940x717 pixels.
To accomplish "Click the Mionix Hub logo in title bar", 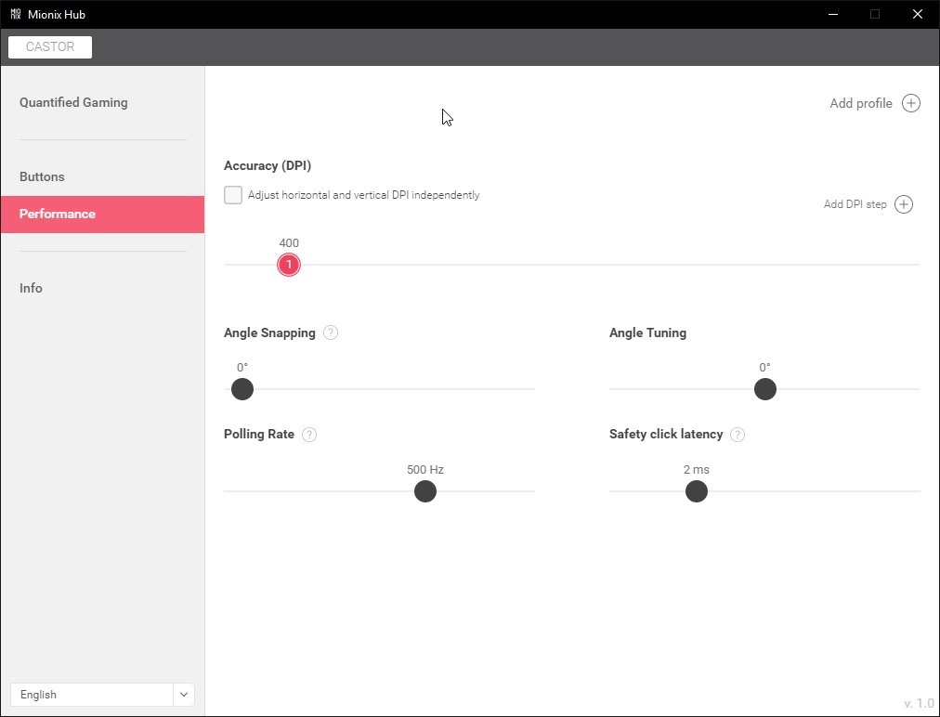I will [16, 14].
